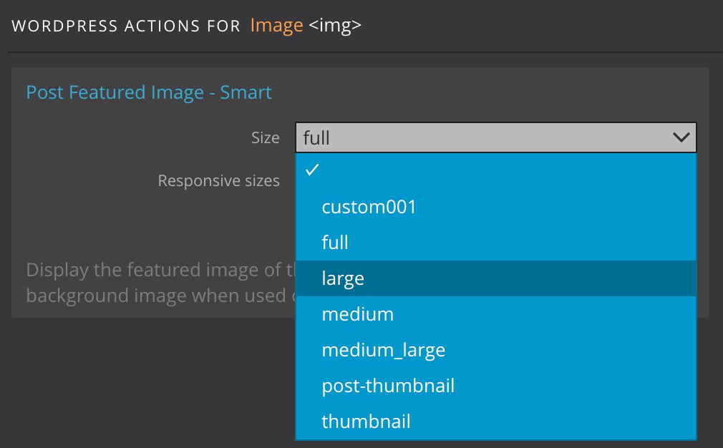This screenshot has width=723, height=448.
Task: Click the 'Display the featured image' description text
Action: click(x=160, y=282)
